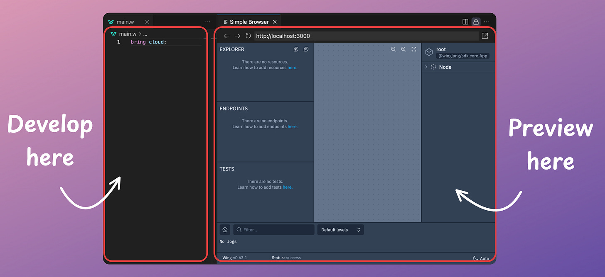Viewport: 605px width, 277px height.
Task: Clear console logs with the no-entry icon
Action: (x=225, y=229)
